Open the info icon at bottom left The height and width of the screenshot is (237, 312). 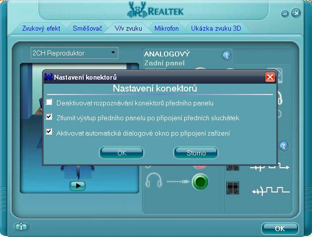pos(21,227)
